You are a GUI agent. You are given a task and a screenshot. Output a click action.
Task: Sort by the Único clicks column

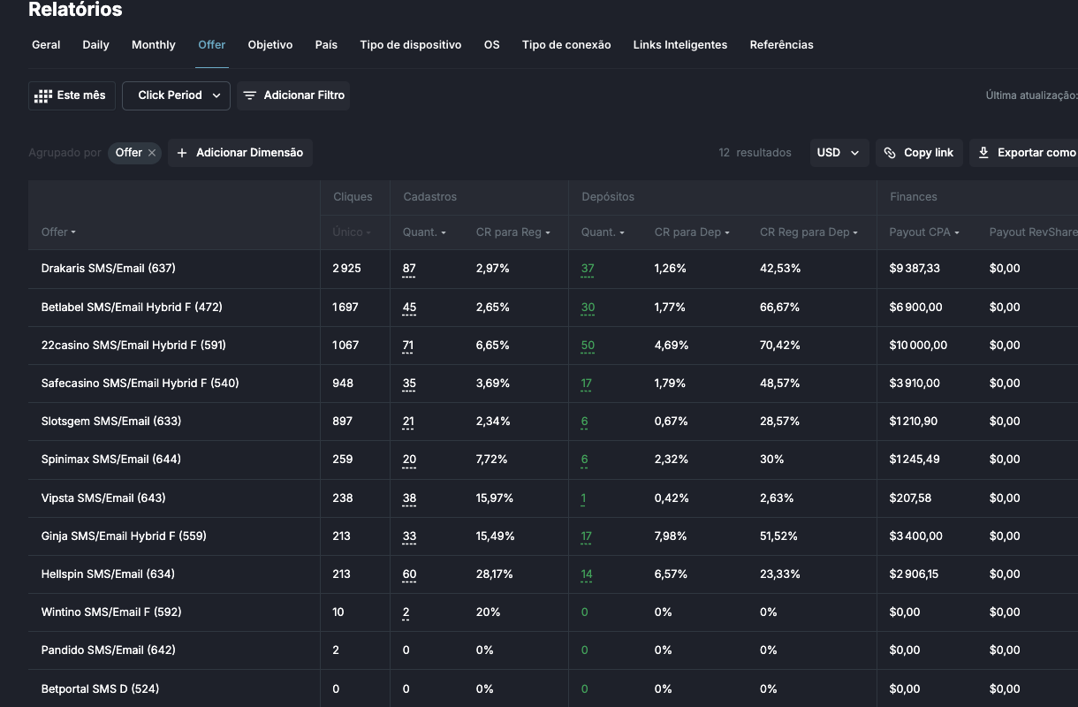coord(352,232)
